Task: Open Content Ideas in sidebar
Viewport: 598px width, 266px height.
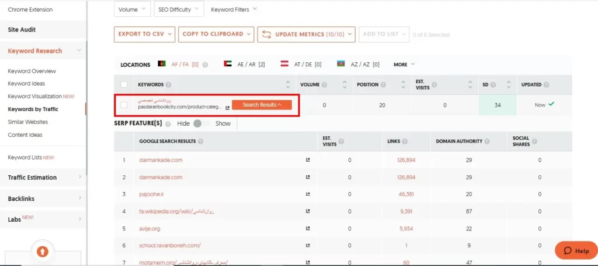Action: 25,135
